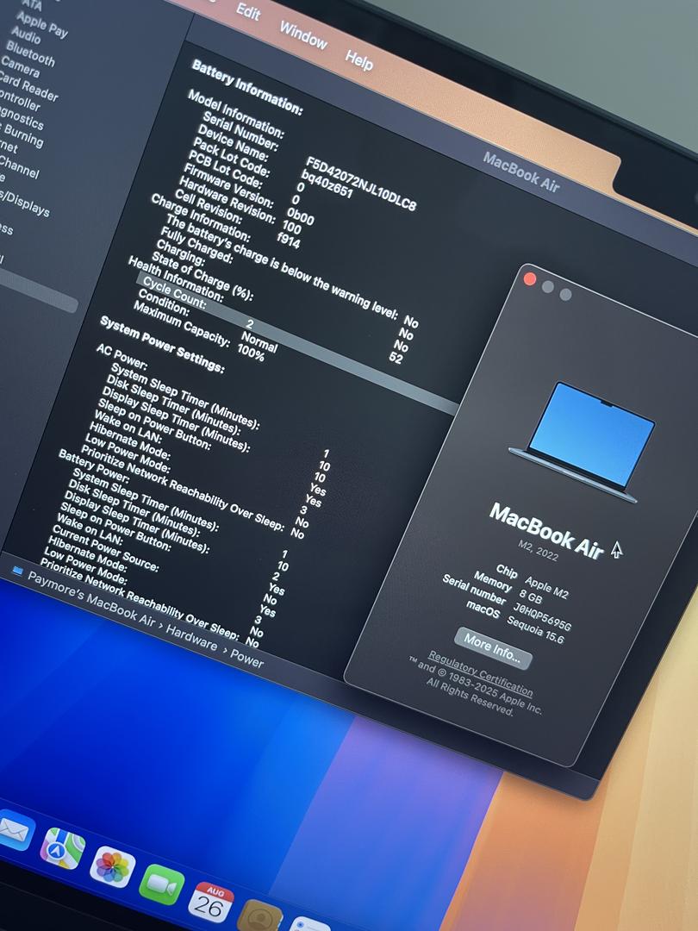Click the "Model Information:" line
Screen dimensions: 698x931
236,114
